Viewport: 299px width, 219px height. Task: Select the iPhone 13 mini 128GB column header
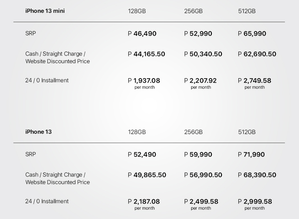tap(137, 11)
